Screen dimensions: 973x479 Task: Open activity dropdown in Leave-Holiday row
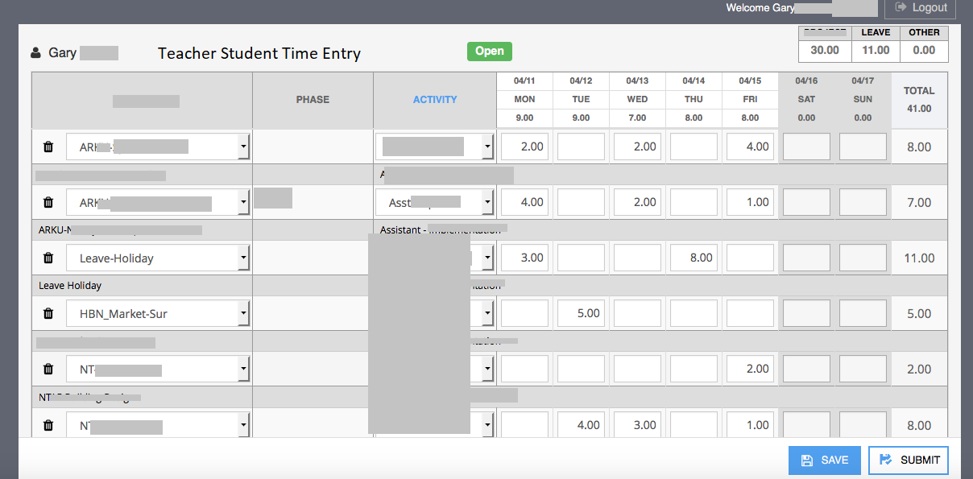click(487, 258)
